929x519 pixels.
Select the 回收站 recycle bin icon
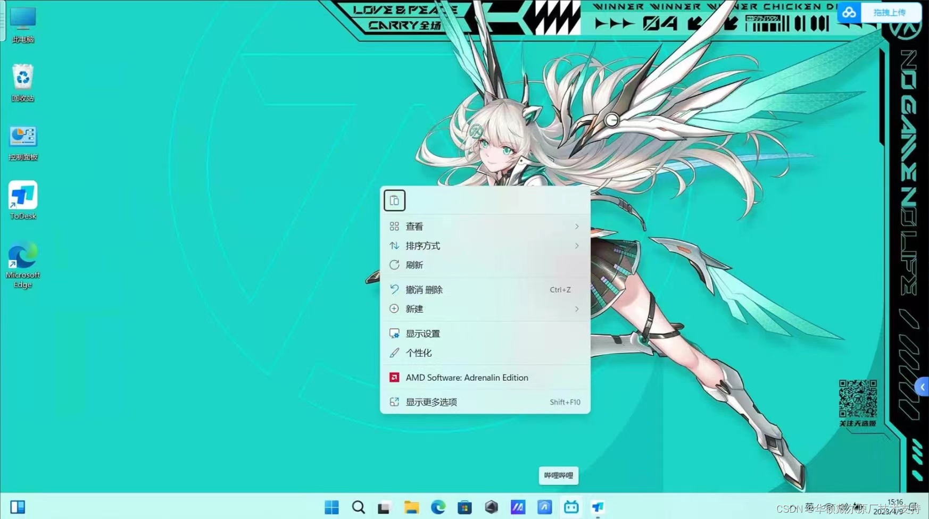[x=23, y=83]
